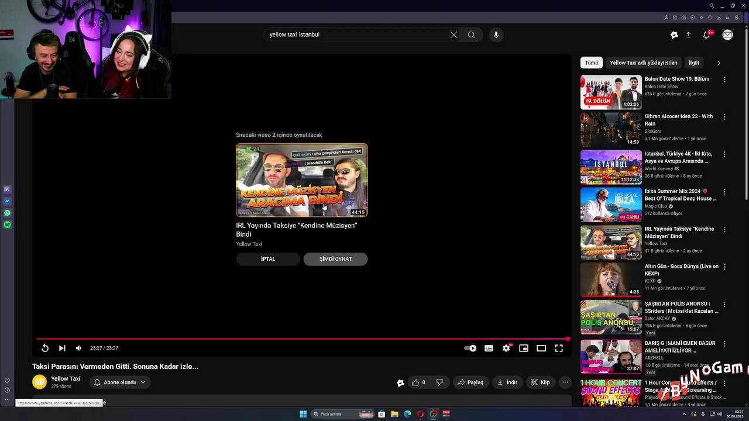Skip to next video in player
Viewport: 749px width, 421px height.
[x=62, y=348]
